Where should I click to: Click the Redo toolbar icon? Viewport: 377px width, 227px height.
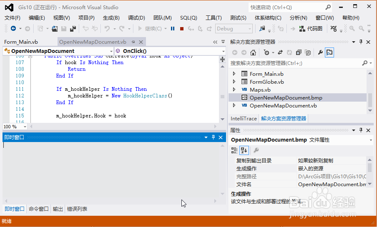click(x=122, y=29)
